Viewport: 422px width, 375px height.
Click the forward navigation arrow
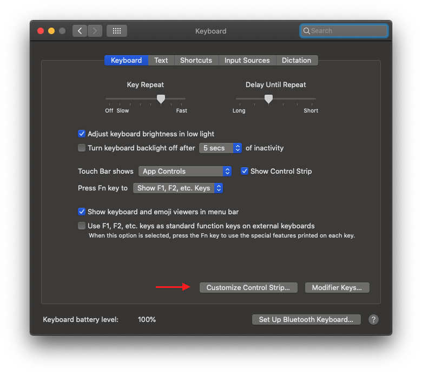point(95,31)
